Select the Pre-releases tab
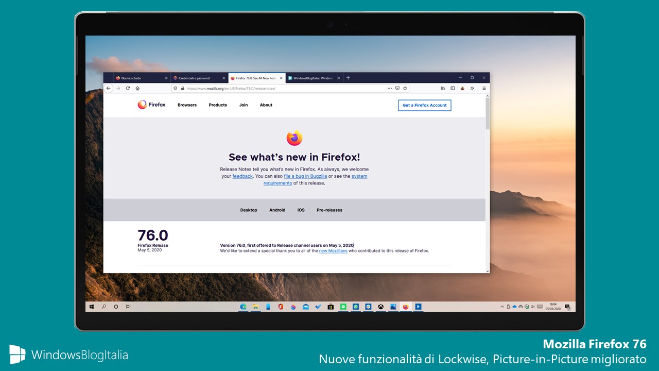 click(329, 210)
